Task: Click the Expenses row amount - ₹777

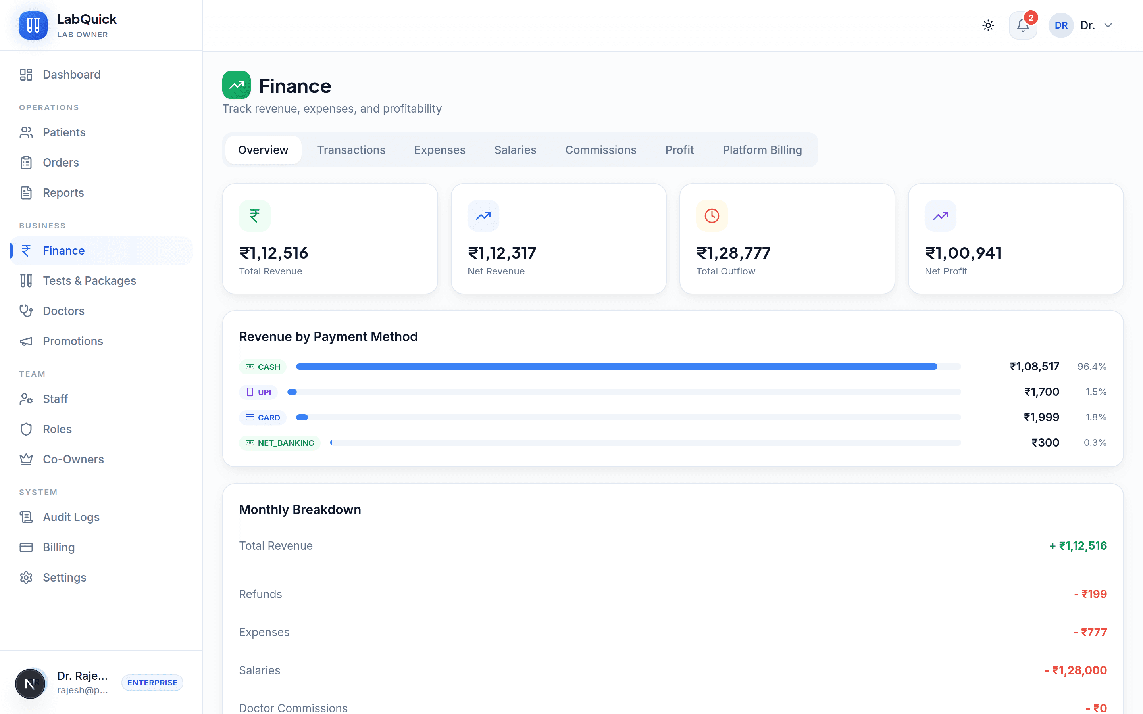Action: [x=1090, y=632]
